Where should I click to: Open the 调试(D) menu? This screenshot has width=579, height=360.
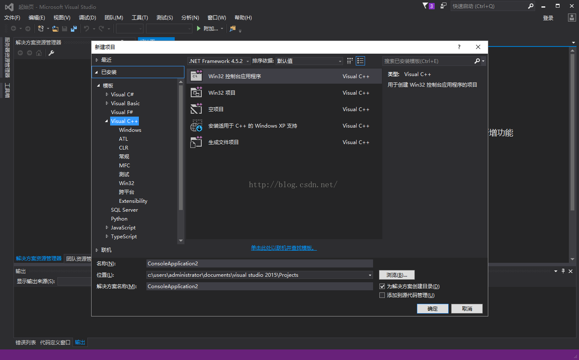(x=87, y=17)
